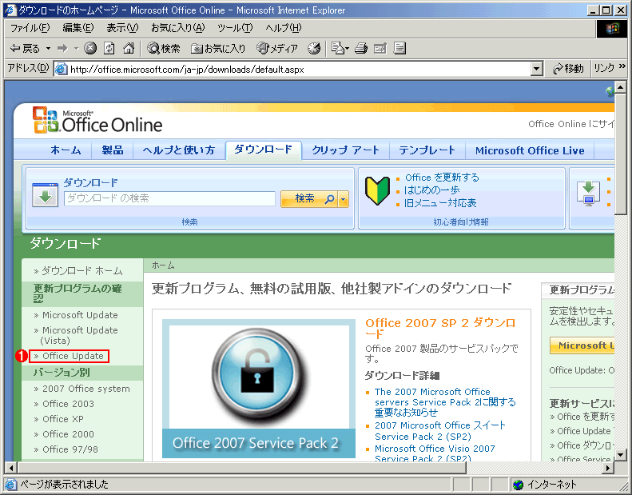
Task: Open the Office Update sidebar link
Action: point(73,356)
